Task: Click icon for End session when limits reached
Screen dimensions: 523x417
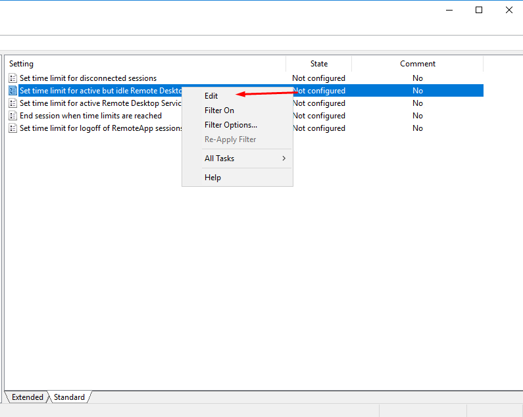Action: (x=12, y=116)
